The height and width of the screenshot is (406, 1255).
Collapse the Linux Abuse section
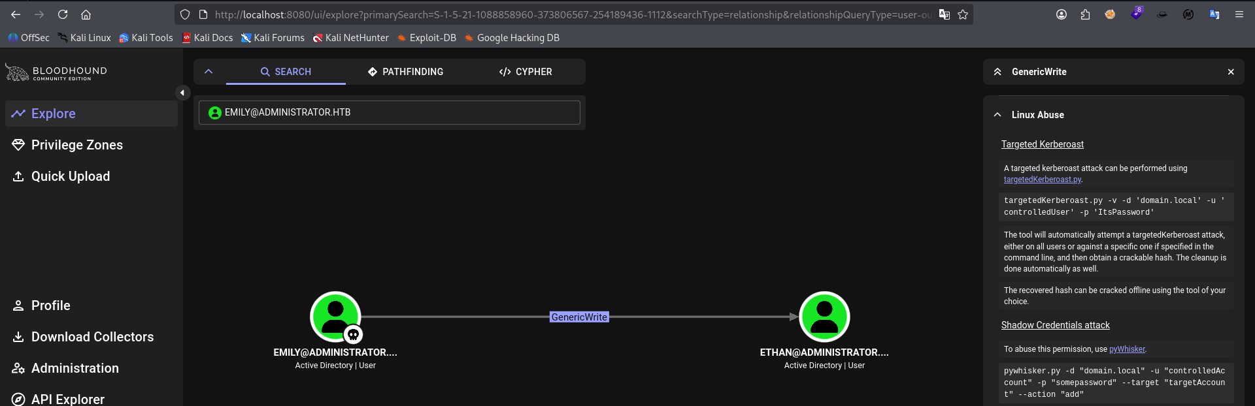tap(997, 115)
